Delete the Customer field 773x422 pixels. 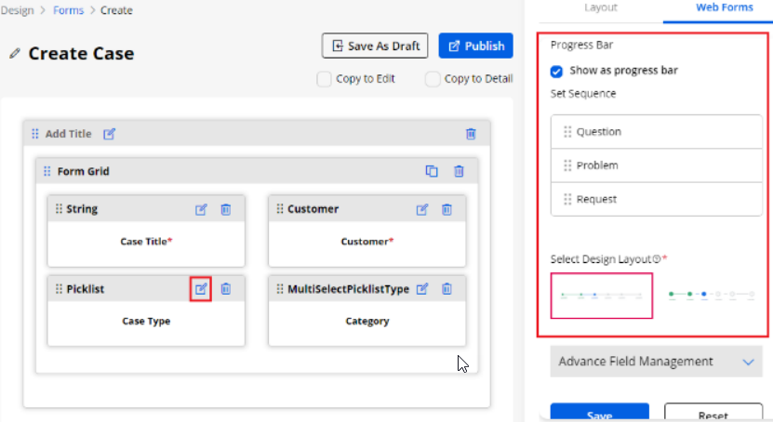coord(447,210)
